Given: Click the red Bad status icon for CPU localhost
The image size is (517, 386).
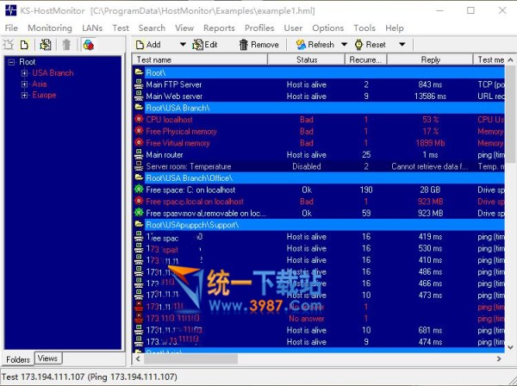Looking at the screenshot, I should coord(139,120).
